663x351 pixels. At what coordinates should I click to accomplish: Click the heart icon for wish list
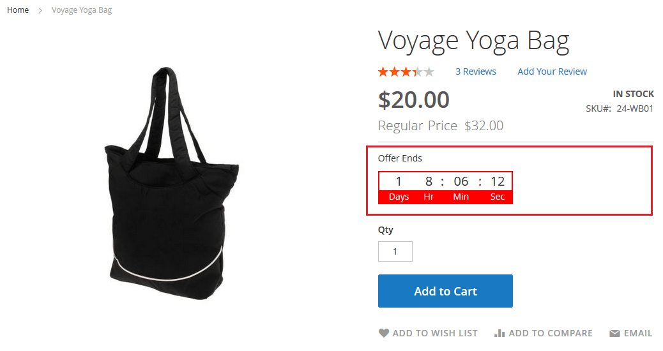(383, 333)
